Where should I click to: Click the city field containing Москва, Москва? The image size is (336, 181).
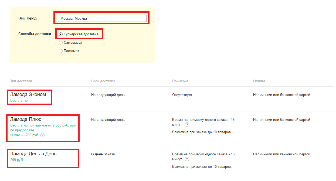(x=102, y=18)
